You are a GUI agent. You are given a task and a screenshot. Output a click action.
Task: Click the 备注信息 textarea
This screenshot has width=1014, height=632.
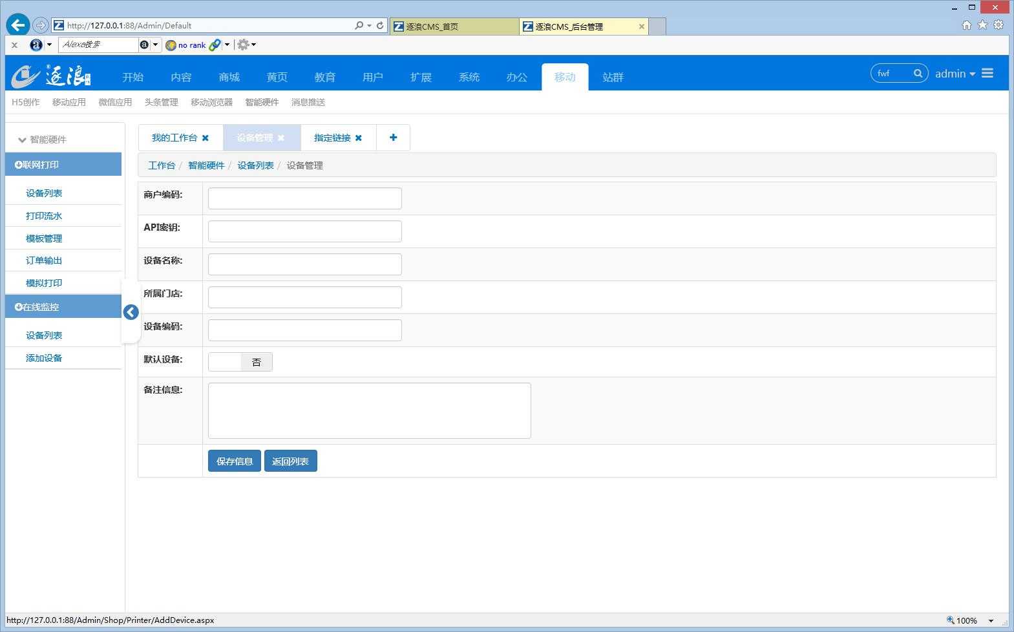(370, 410)
